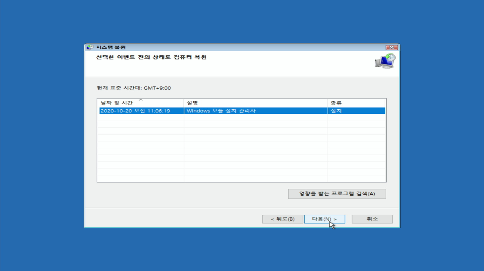
Task: Click the heading 선택한 이벤트 전의 상태로 컴퓨터 복원
Action: click(x=151, y=57)
